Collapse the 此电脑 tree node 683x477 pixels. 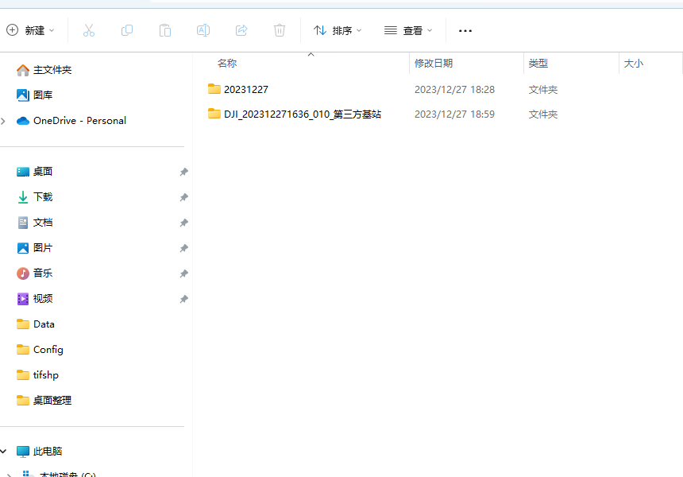[3, 452]
